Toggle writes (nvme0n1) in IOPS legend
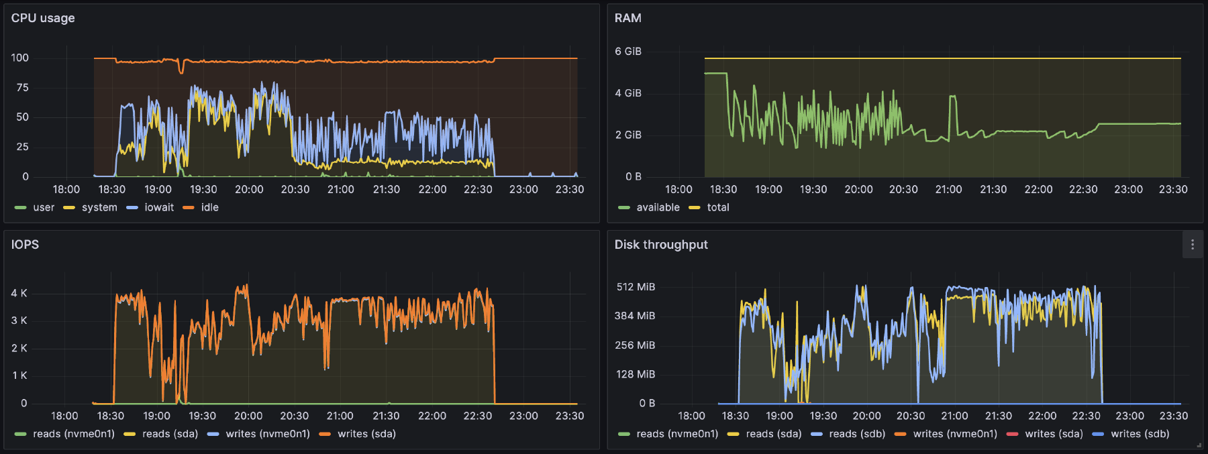1208x454 pixels. [268, 434]
